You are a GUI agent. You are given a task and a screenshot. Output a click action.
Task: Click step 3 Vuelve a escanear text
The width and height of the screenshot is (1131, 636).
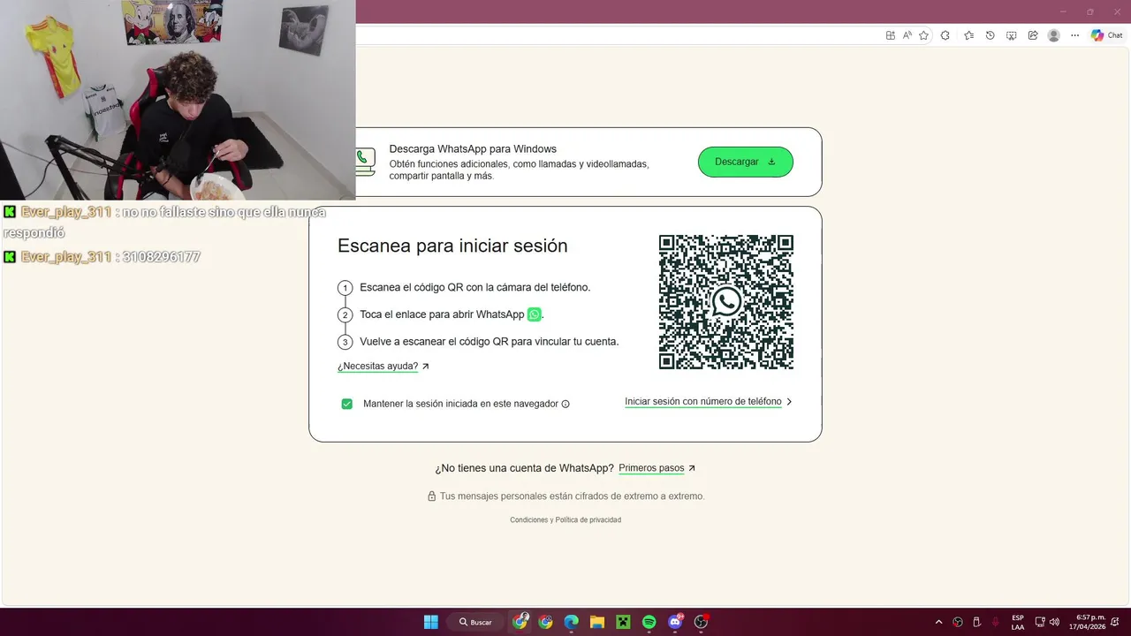point(489,341)
